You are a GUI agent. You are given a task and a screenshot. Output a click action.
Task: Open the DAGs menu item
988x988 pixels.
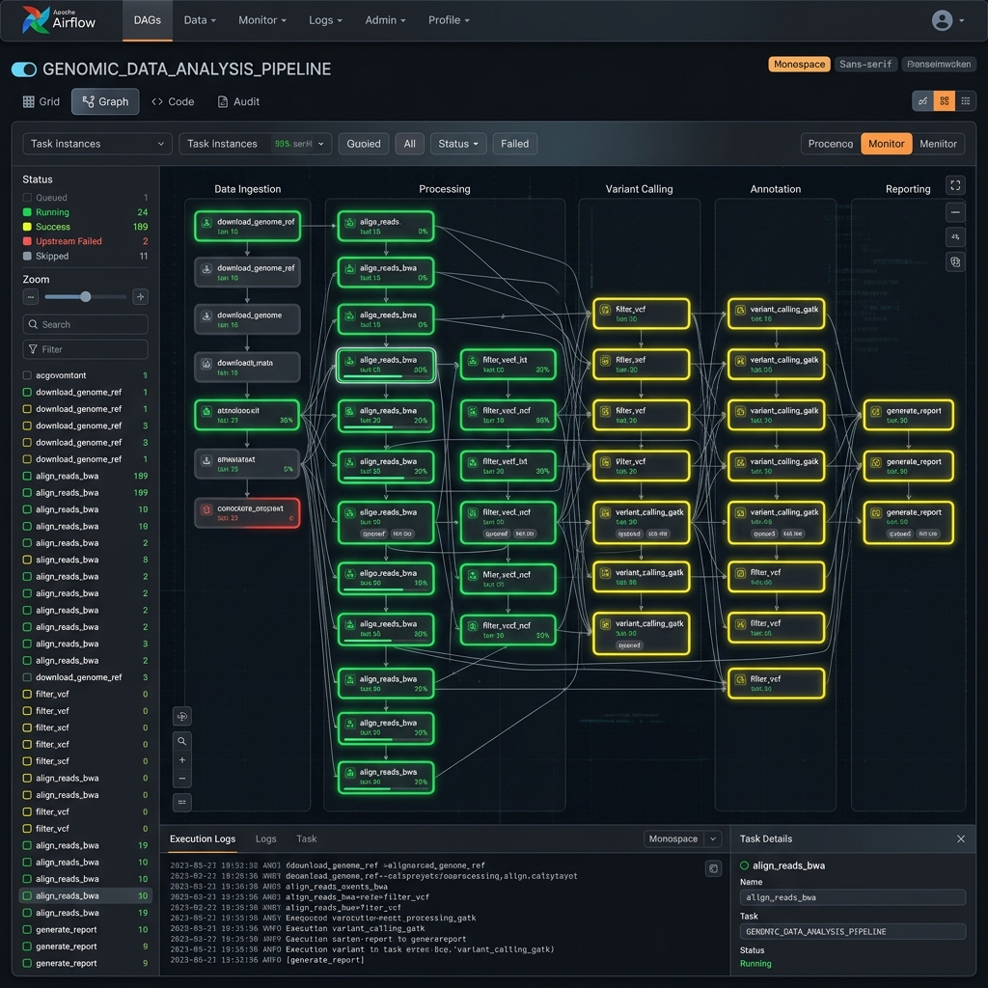[x=148, y=20]
